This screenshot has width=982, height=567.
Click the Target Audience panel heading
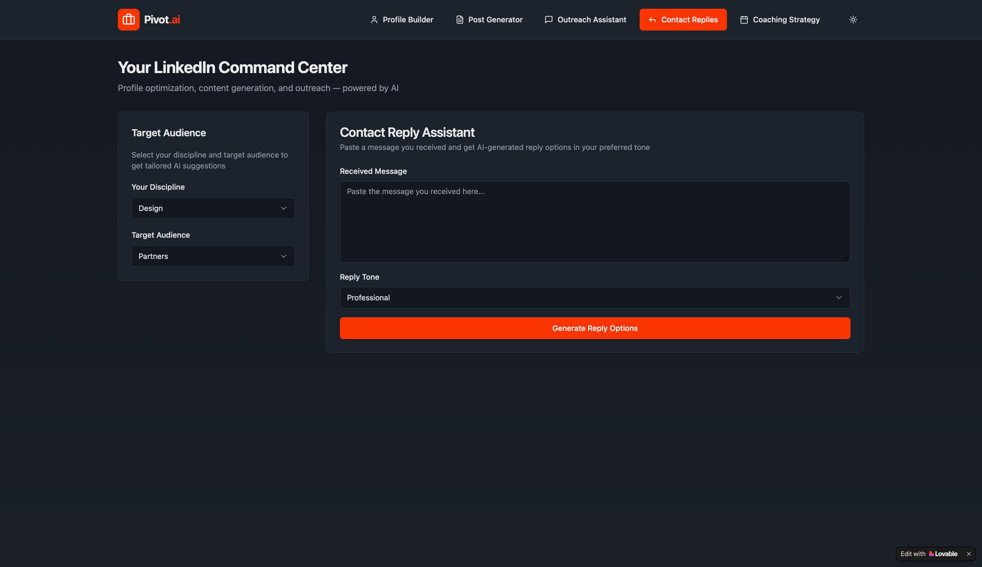(169, 133)
